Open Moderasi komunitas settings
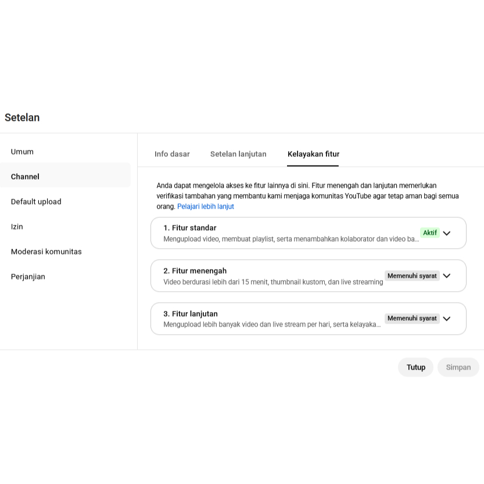This screenshot has width=484, height=484. [46, 252]
